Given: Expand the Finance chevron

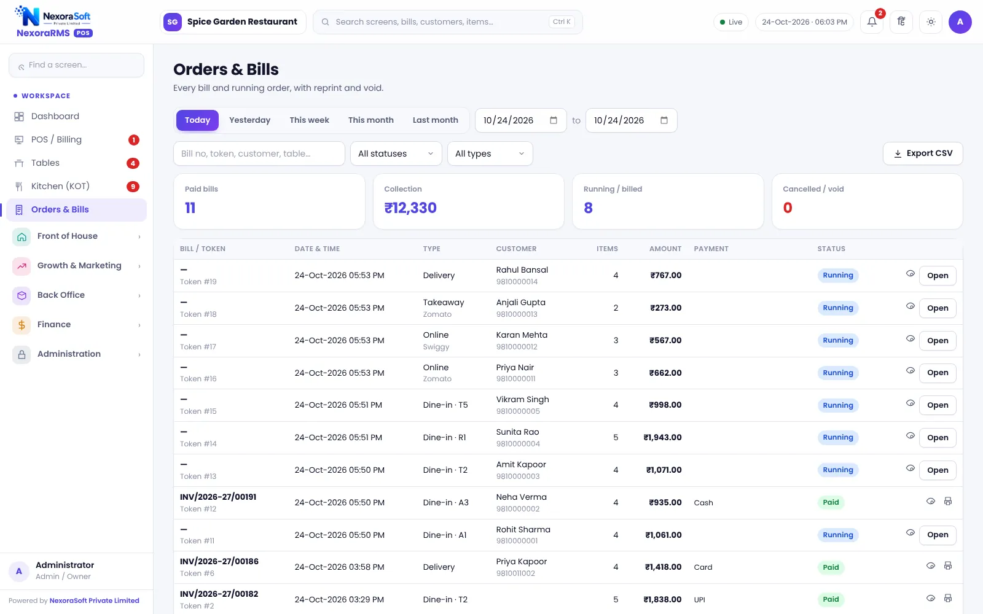Looking at the screenshot, I should [139, 325].
